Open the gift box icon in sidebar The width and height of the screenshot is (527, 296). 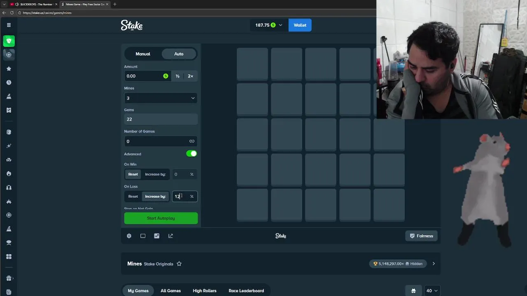pyautogui.click(x=9, y=278)
